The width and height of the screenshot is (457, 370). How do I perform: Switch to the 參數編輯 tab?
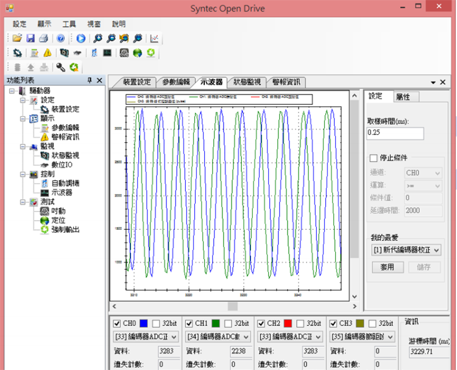coord(176,82)
